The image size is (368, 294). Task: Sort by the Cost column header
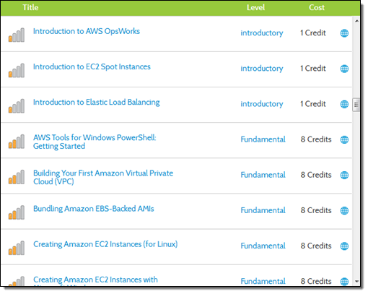(317, 7)
